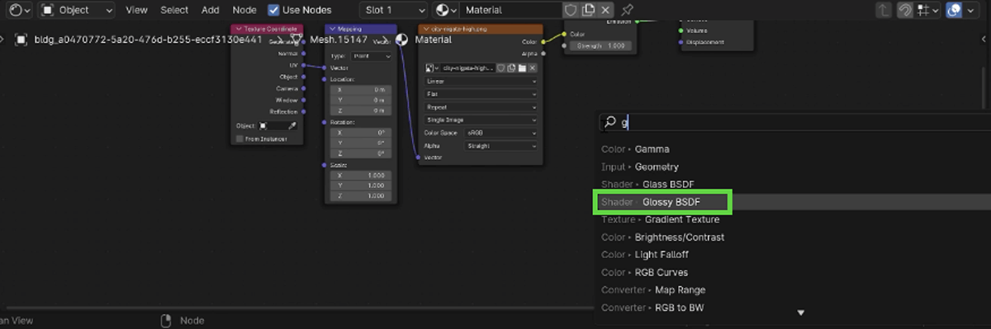Click the yellow Color output socket
991x329 pixels.
543,41
